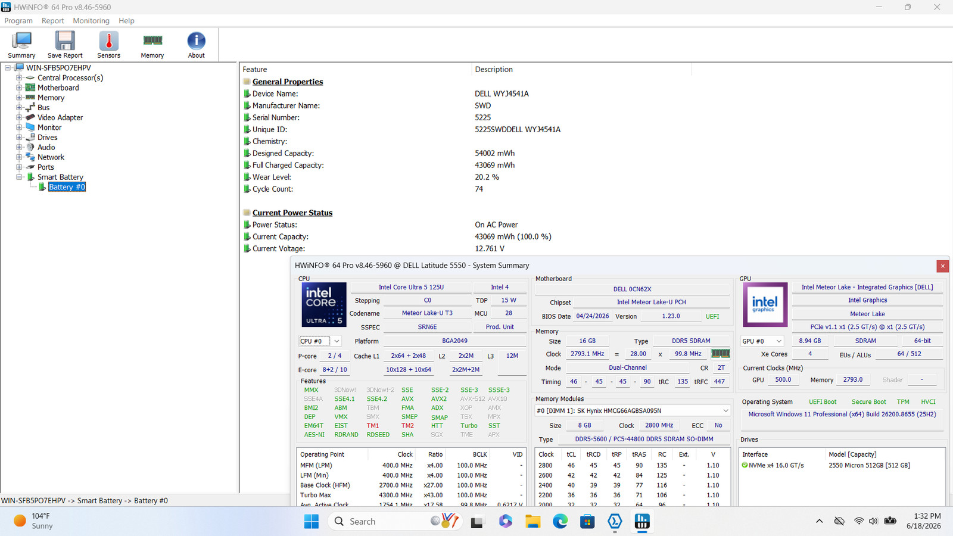953x536 pixels.
Task: Open the clock showing 1:32 PM
Action: pos(924,521)
